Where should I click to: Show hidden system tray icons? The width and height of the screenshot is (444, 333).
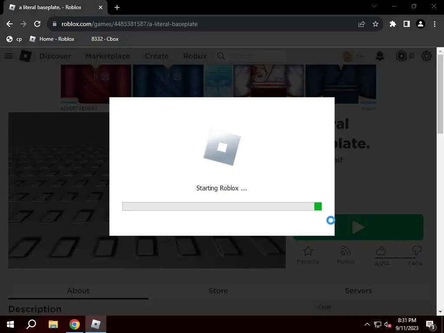(x=367, y=324)
